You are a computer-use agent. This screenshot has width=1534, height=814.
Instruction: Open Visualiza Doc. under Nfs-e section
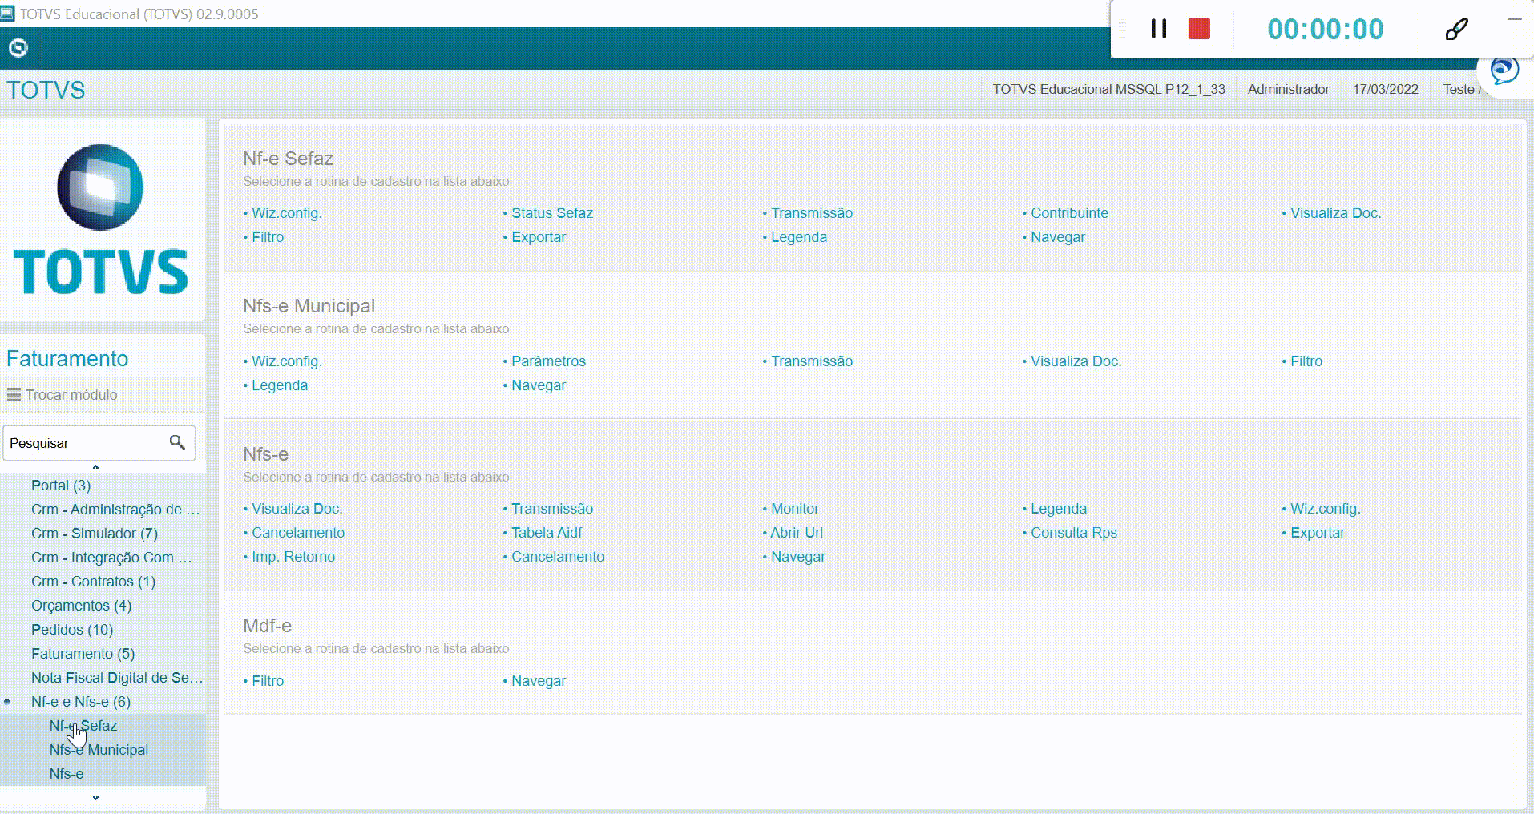(x=297, y=509)
